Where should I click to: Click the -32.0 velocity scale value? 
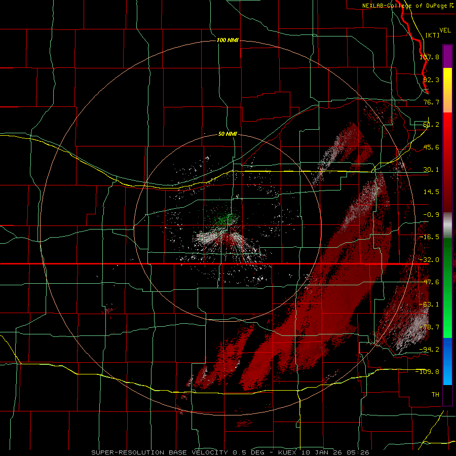(429, 260)
